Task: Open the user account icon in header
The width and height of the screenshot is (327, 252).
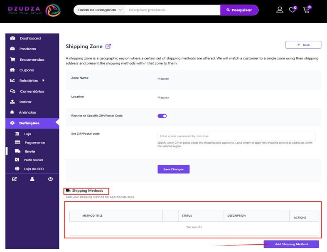Action: (280, 10)
